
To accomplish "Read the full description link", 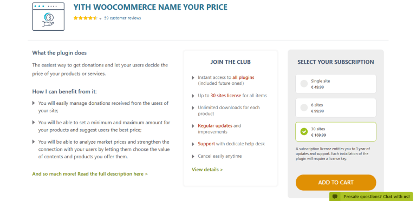I will (90, 174).
